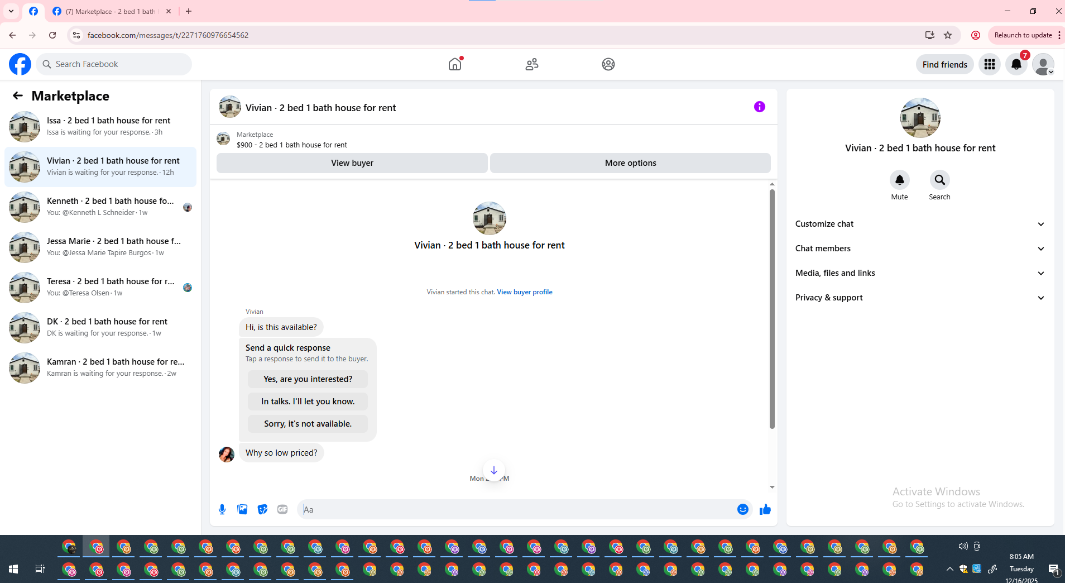The height and width of the screenshot is (583, 1065).
Task: Click the message input box
Action: click(516, 509)
